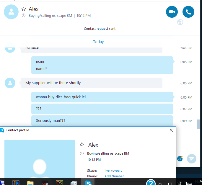
Task: Click the Skype name 'live:koyosrs' link
Action: tap(113, 171)
